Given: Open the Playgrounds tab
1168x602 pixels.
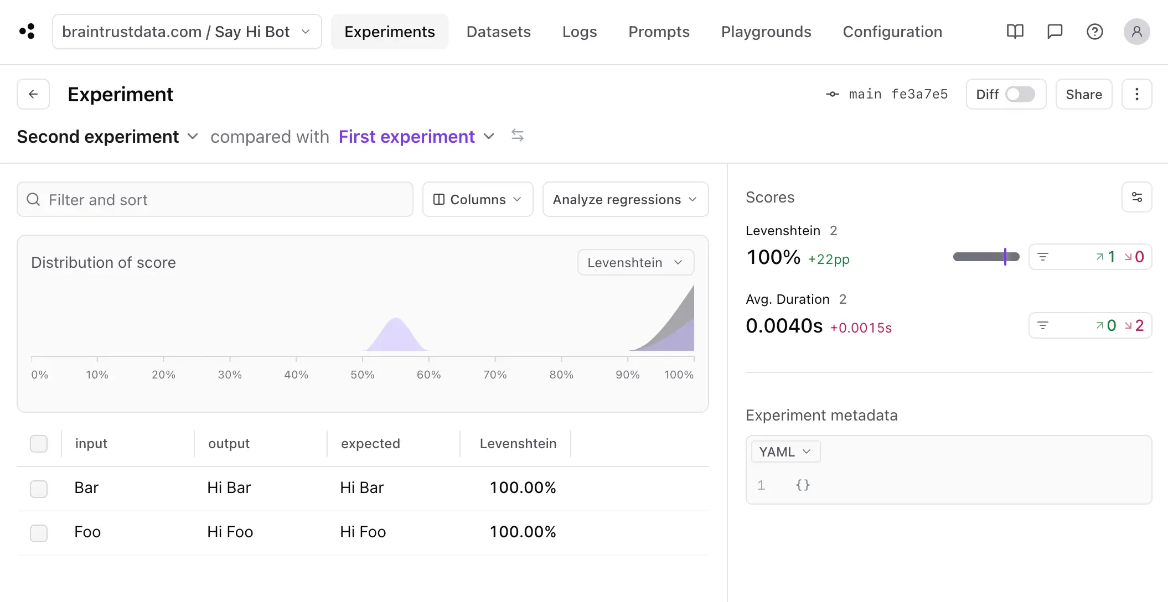Looking at the screenshot, I should tap(766, 32).
